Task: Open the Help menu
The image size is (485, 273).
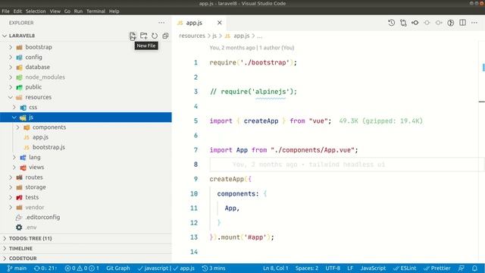Action: [x=114, y=11]
